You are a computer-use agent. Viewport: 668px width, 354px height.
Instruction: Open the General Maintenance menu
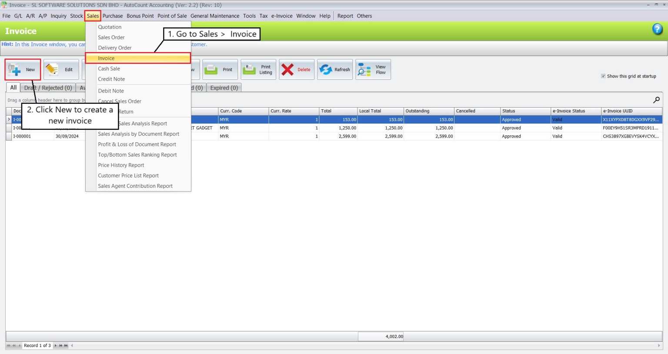click(215, 16)
